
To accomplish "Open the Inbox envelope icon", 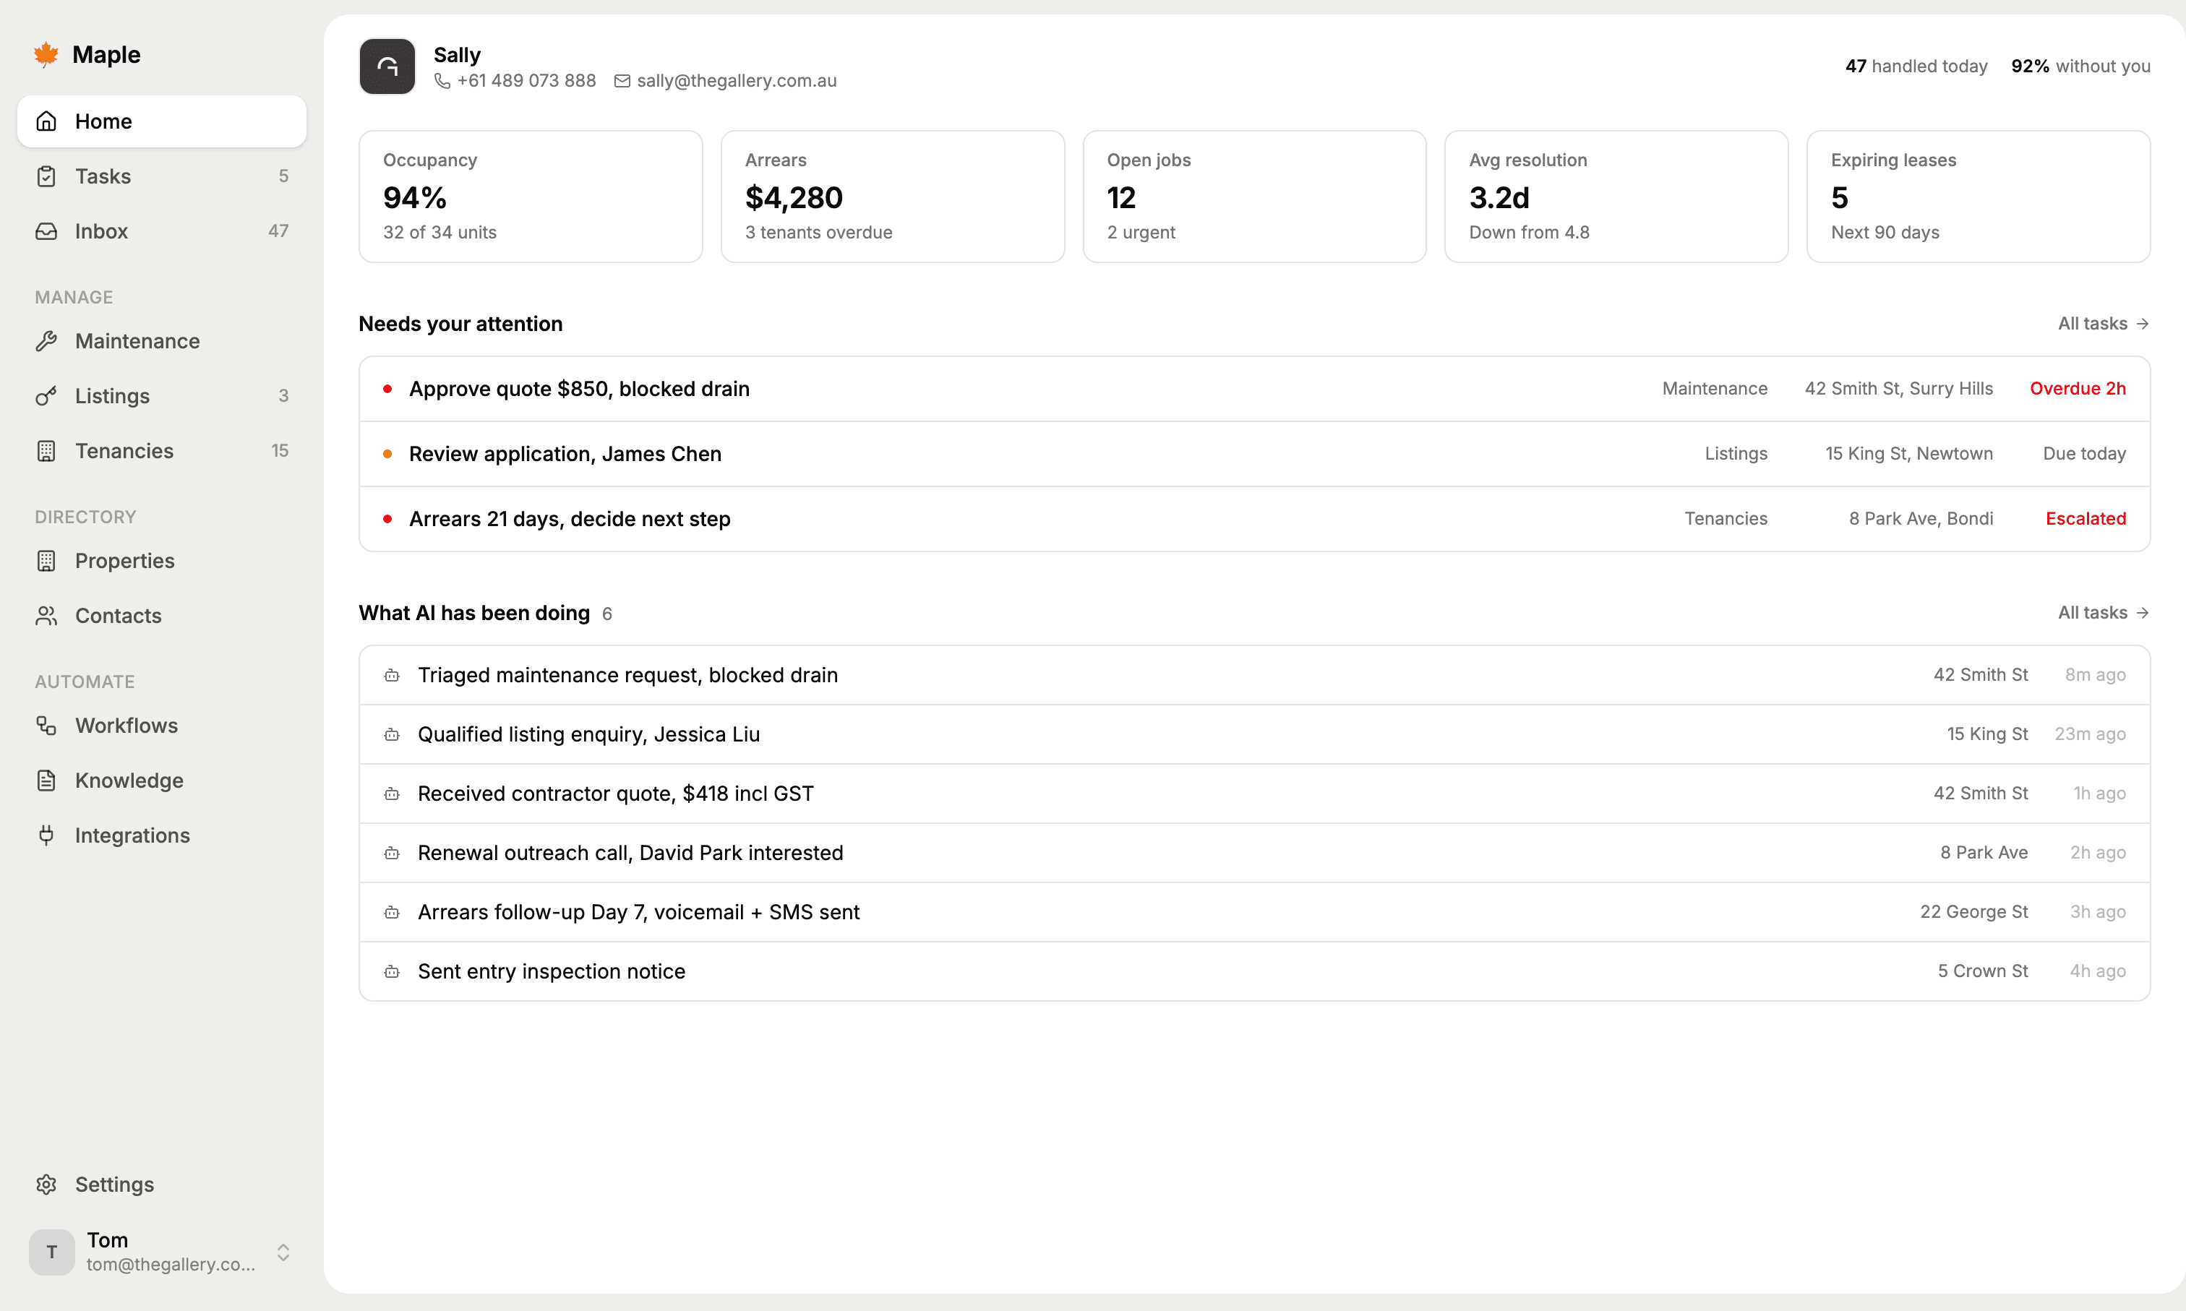I will pyautogui.click(x=47, y=231).
